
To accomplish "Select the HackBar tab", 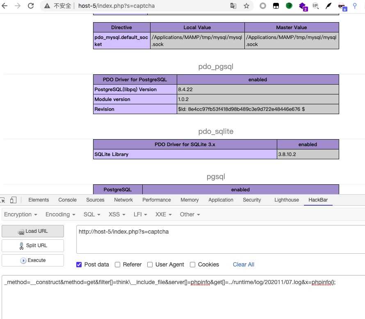I will click(x=318, y=200).
